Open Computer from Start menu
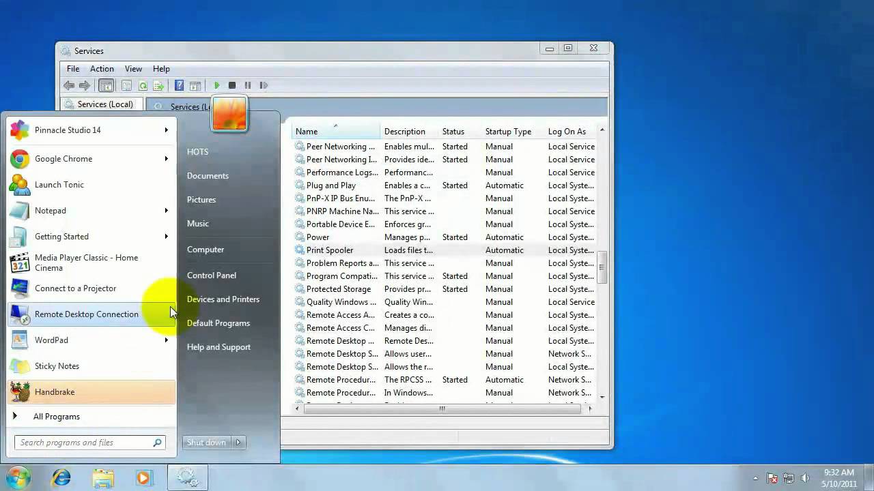The height and width of the screenshot is (491, 874). (206, 249)
